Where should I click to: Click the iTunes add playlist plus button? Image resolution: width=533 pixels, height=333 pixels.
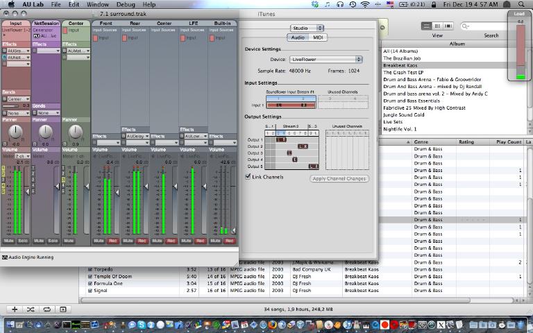pyautogui.click(x=15, y=309)
